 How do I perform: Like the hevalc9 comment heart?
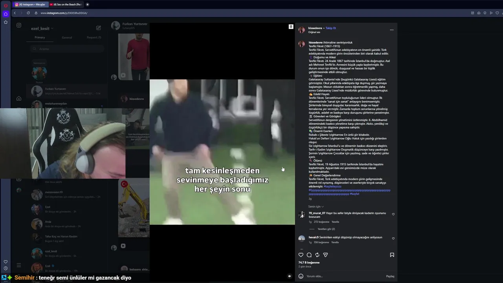pyautogui.click(x=393, y=239)
